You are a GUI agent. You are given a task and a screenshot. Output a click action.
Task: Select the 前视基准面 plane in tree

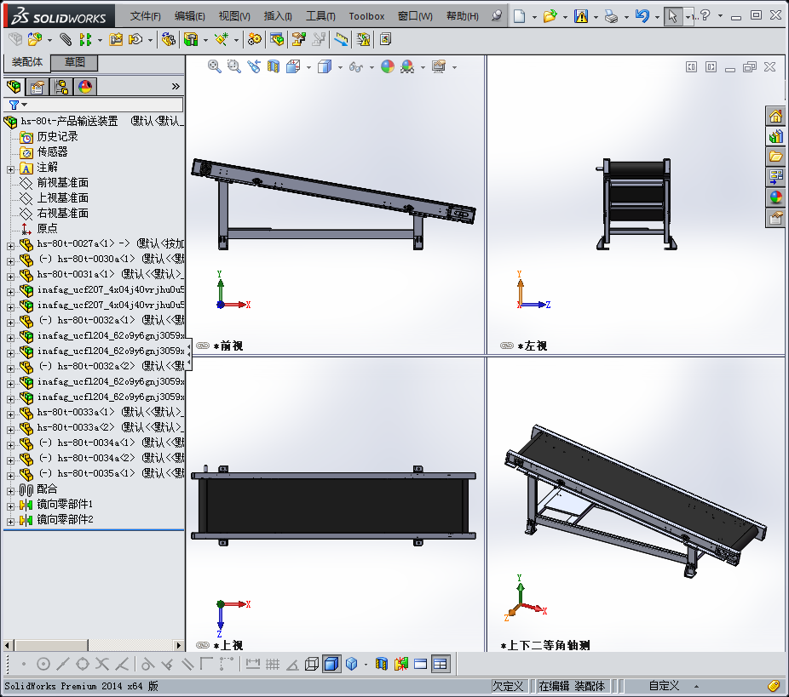pyautogui.click(x=63, y=182)
